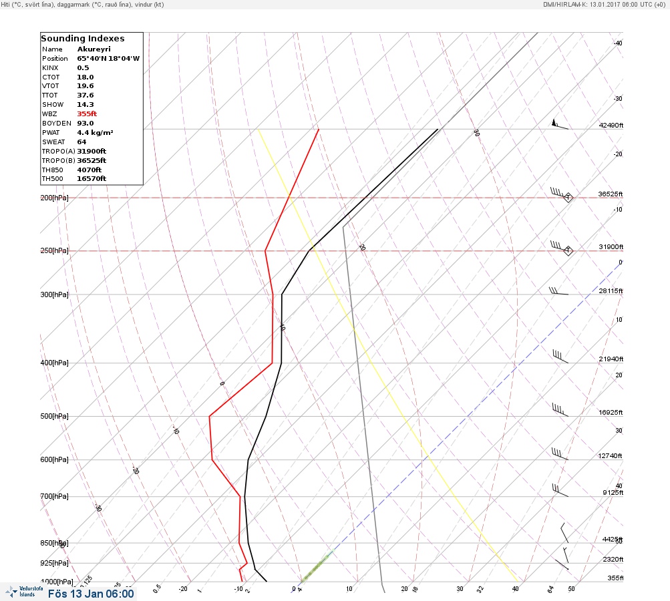This screenshot has height=601, width=670.
Task: Click the 12740ft height label
Action: tap(610, 456)
